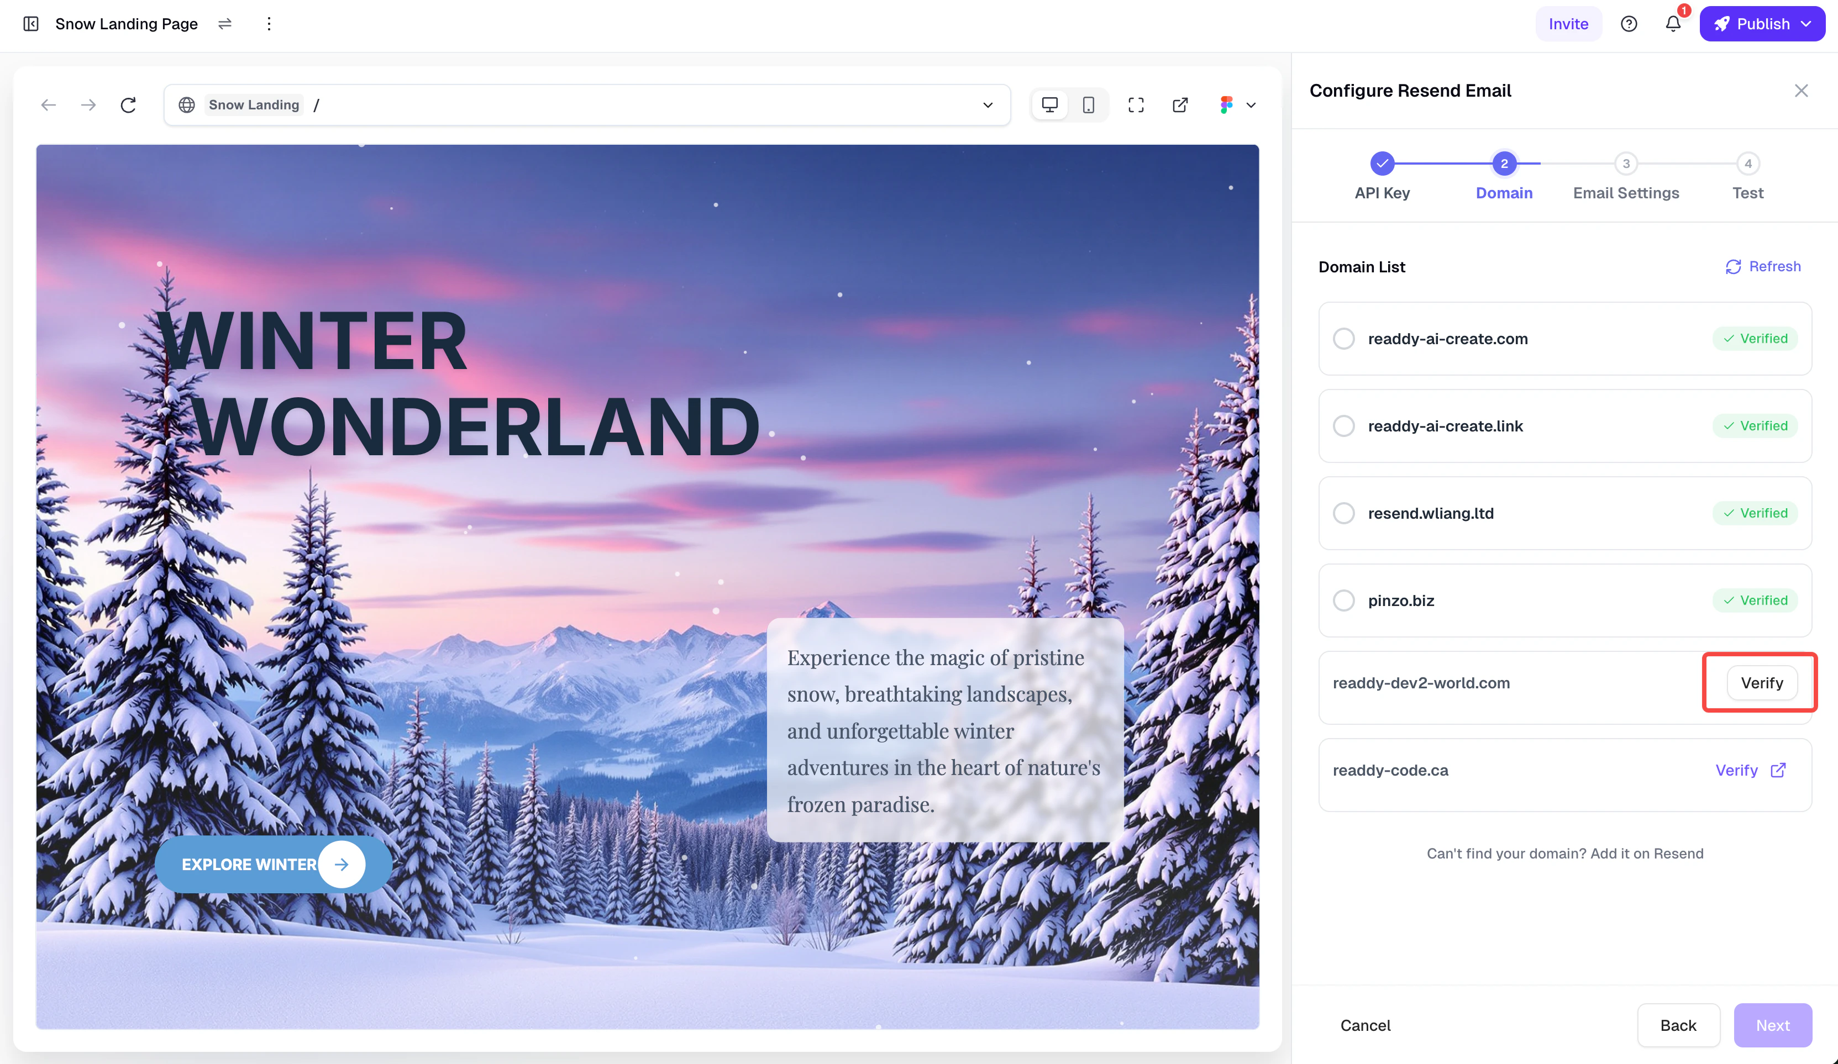This screenshot has width=1838, height=1064.
Task: Click Verify for readdy-dev2-world.com
Action: coord(1761,683)
